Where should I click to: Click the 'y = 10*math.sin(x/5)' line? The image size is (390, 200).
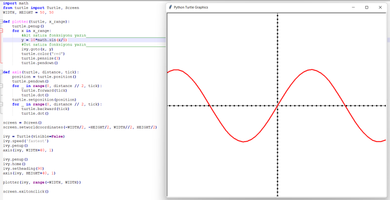click(x=44, y=40)
